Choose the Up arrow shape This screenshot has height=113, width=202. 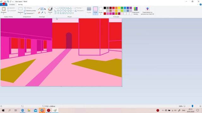pos(71,10)
